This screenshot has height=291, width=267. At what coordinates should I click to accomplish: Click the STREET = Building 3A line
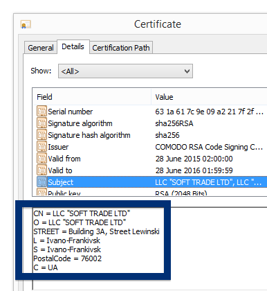96,231
